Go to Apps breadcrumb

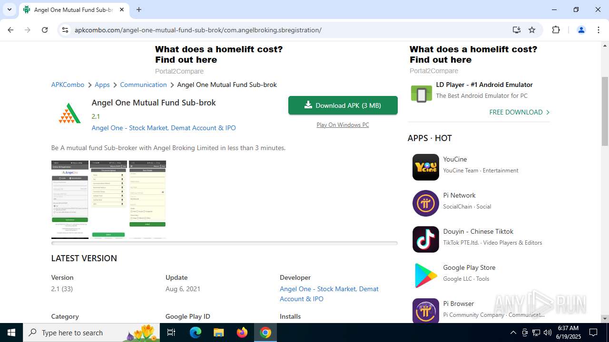tap(102, 85)
